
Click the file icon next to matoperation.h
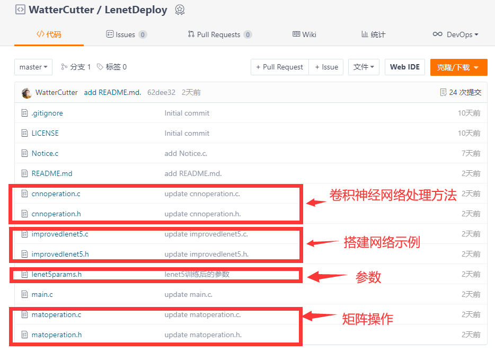pyautogui.click(x=24, y=335)
